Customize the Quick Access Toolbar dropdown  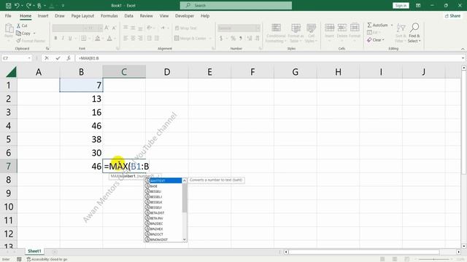[x=63, y=6]
